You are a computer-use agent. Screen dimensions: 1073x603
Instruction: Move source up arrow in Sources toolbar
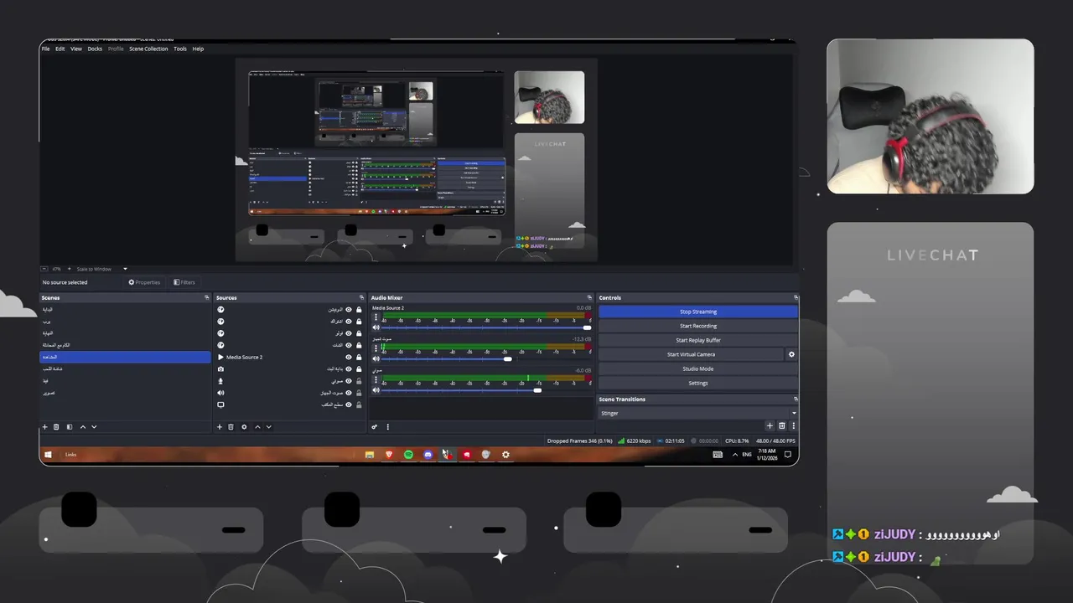point(257,427)
